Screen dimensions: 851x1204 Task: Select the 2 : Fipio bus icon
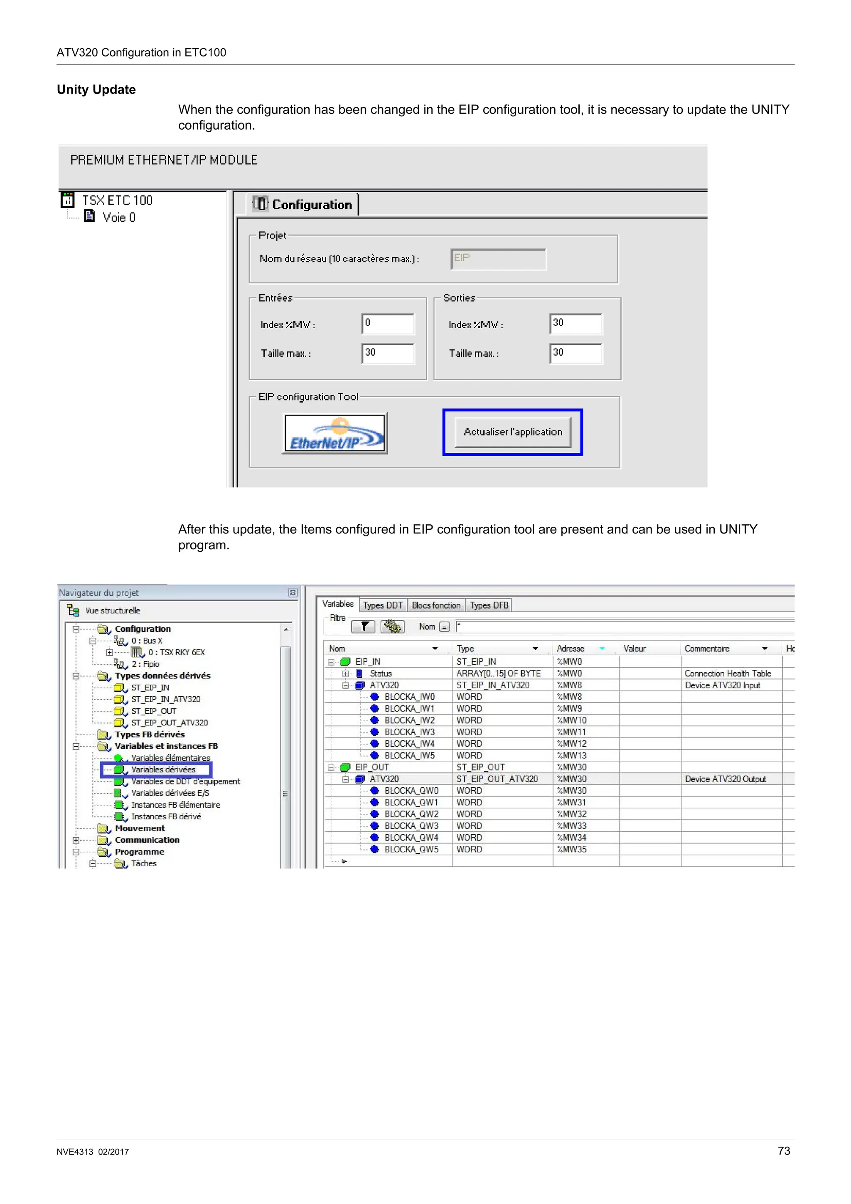121,664
